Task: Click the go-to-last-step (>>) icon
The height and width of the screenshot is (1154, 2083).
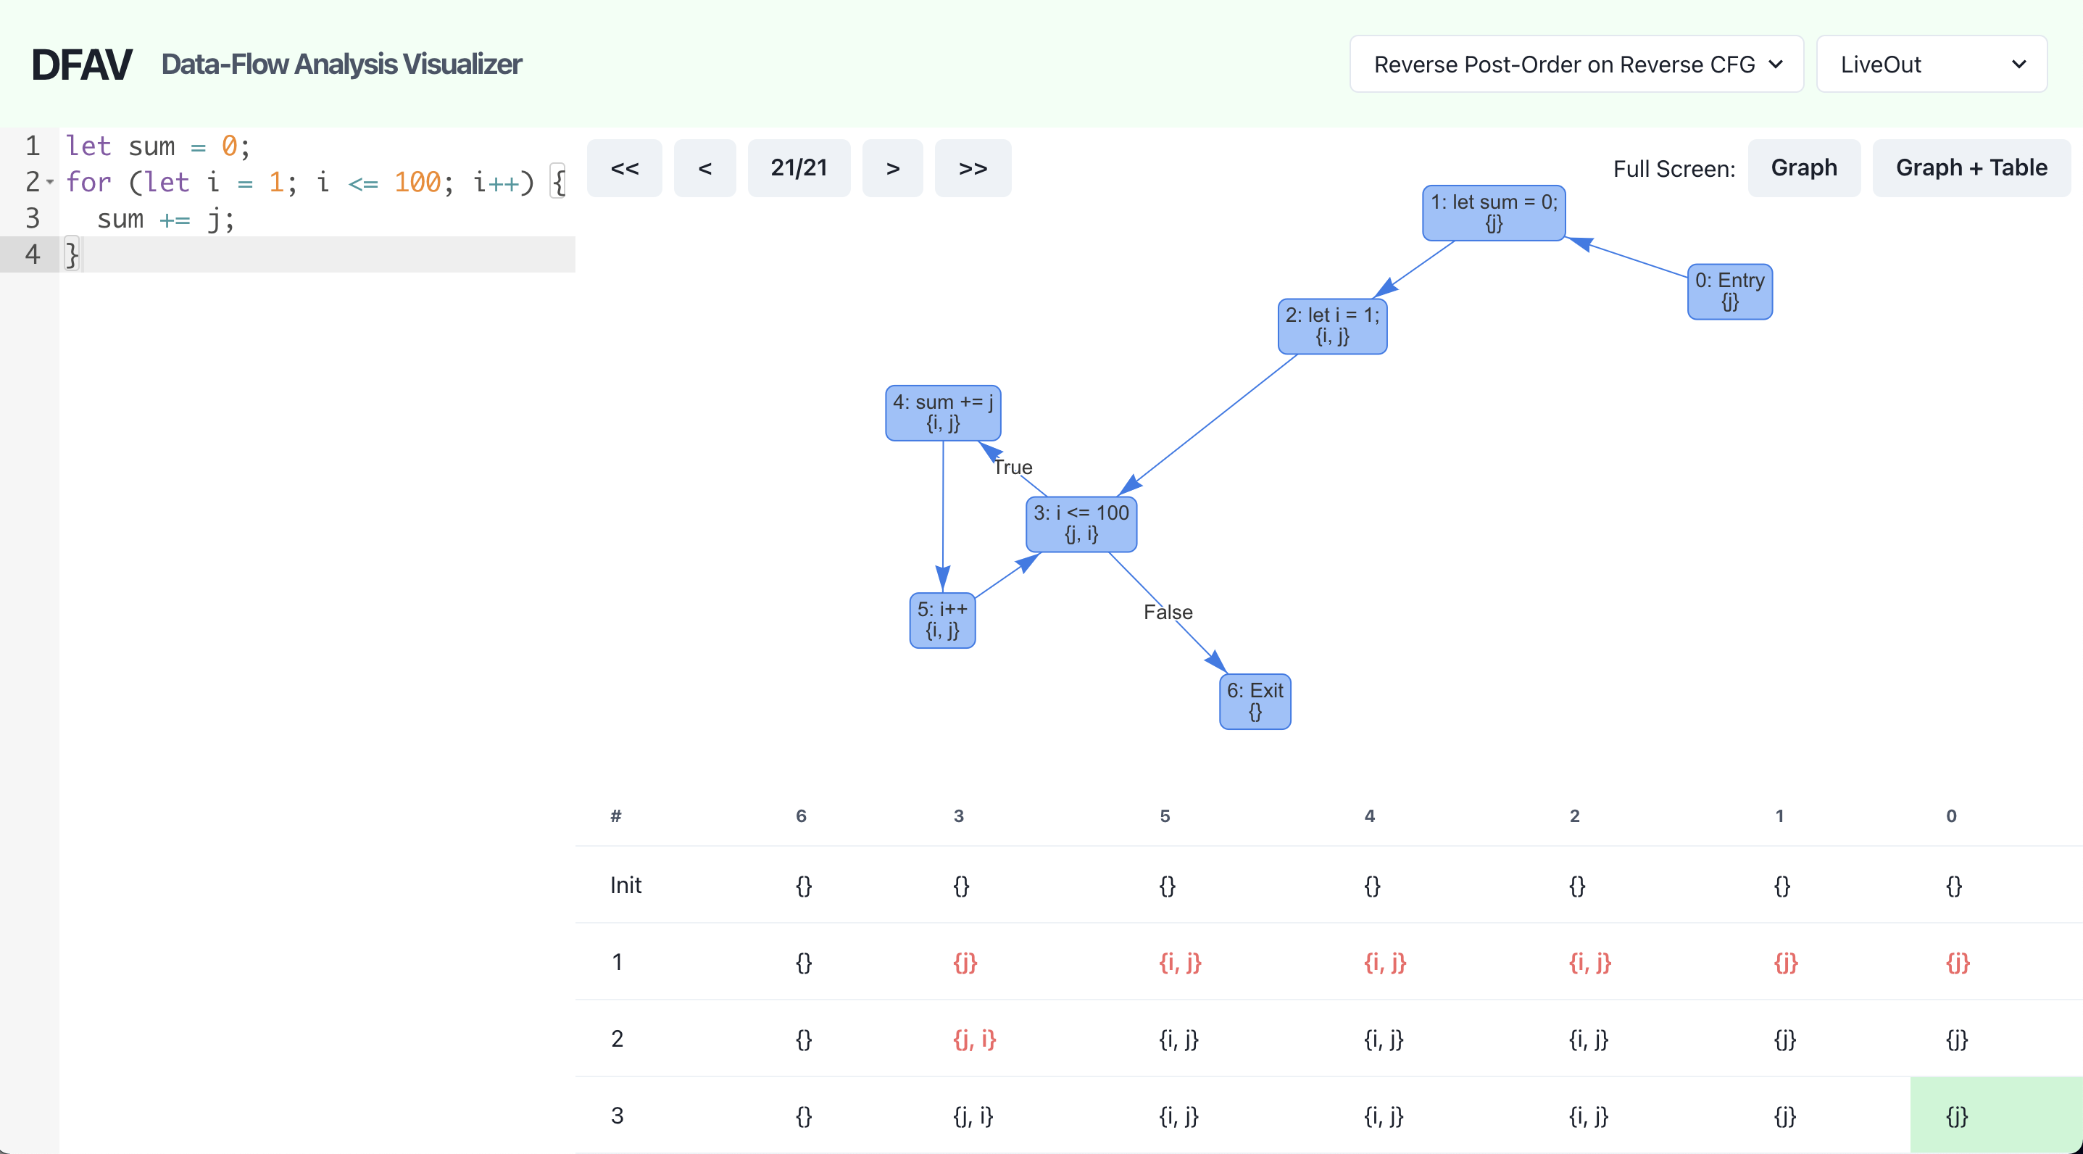Action: (x=970, y=166)
